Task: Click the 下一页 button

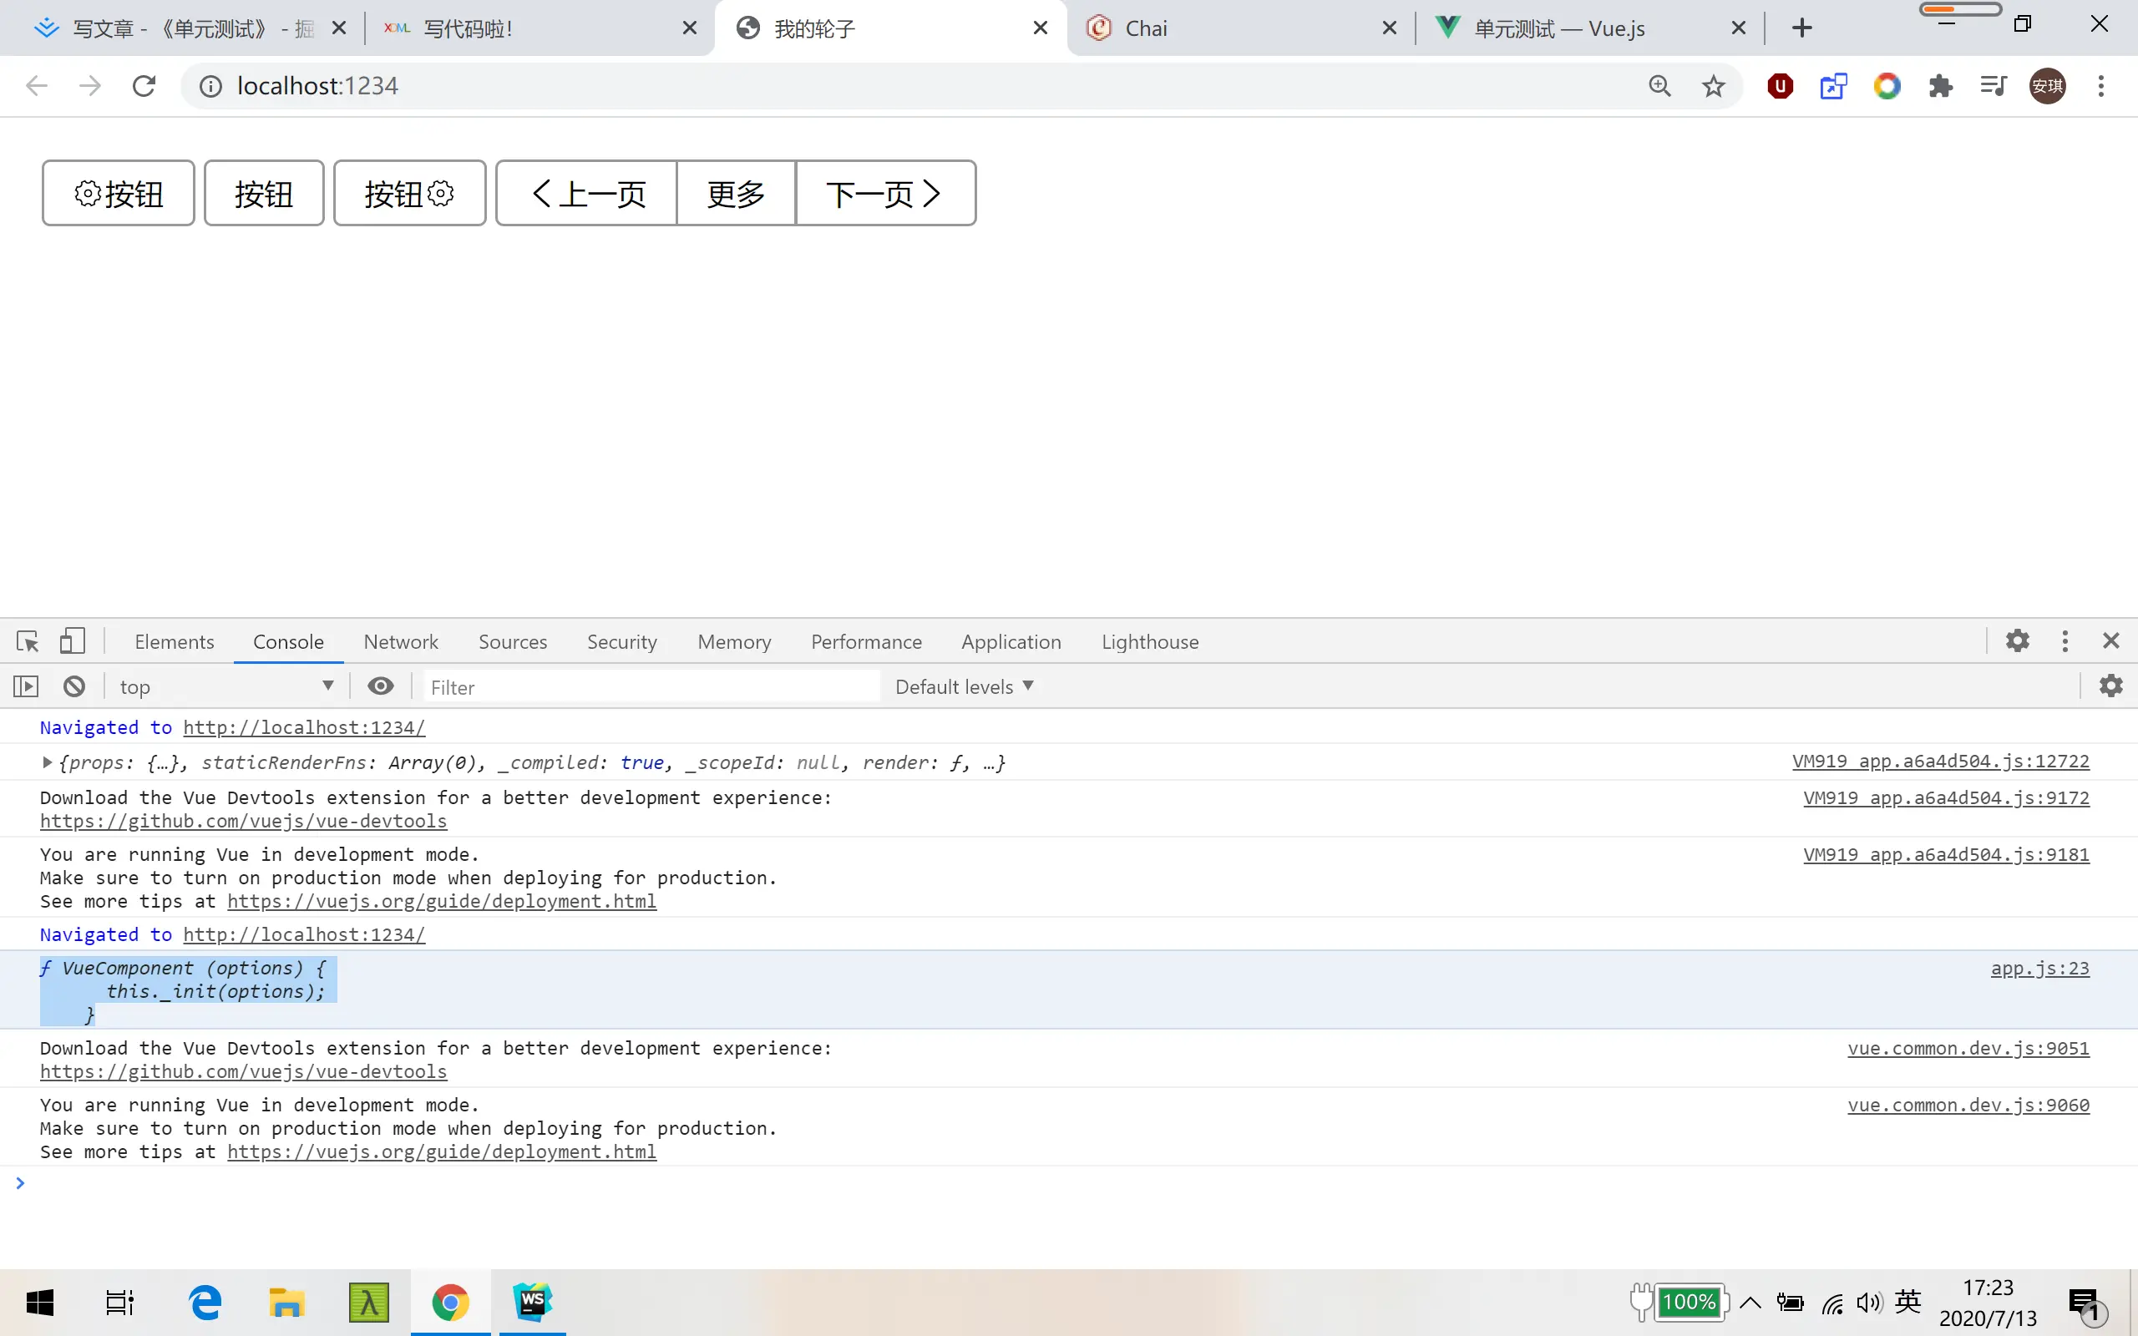Action: pos(884,194)
